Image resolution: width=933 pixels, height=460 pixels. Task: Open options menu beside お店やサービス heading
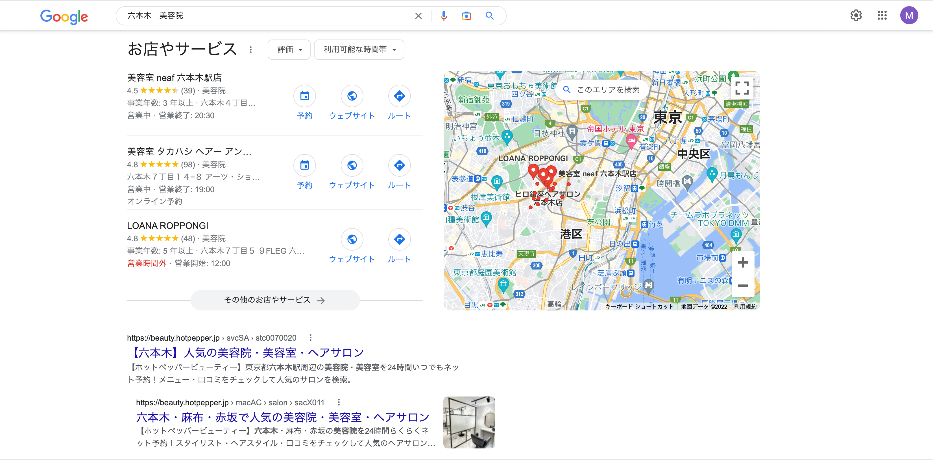tap(251, 50)
